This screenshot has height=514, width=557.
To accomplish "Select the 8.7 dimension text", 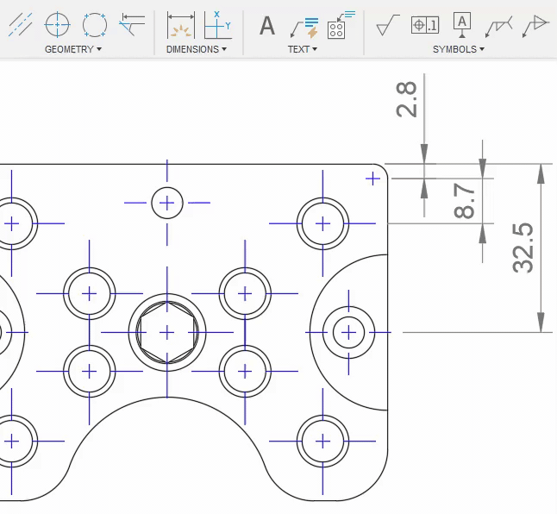I will [x=464, y=201].
